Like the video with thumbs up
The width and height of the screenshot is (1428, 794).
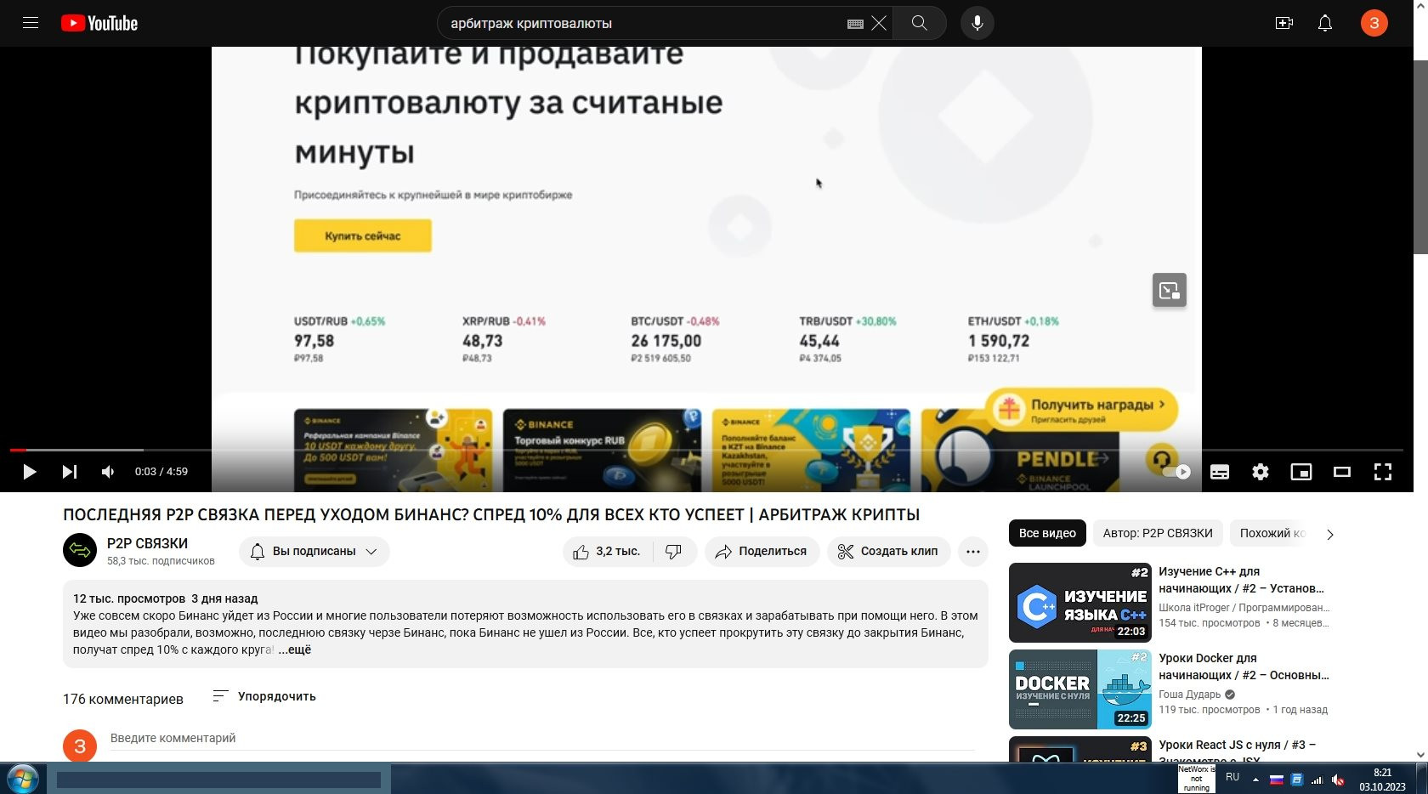(607, 552)
